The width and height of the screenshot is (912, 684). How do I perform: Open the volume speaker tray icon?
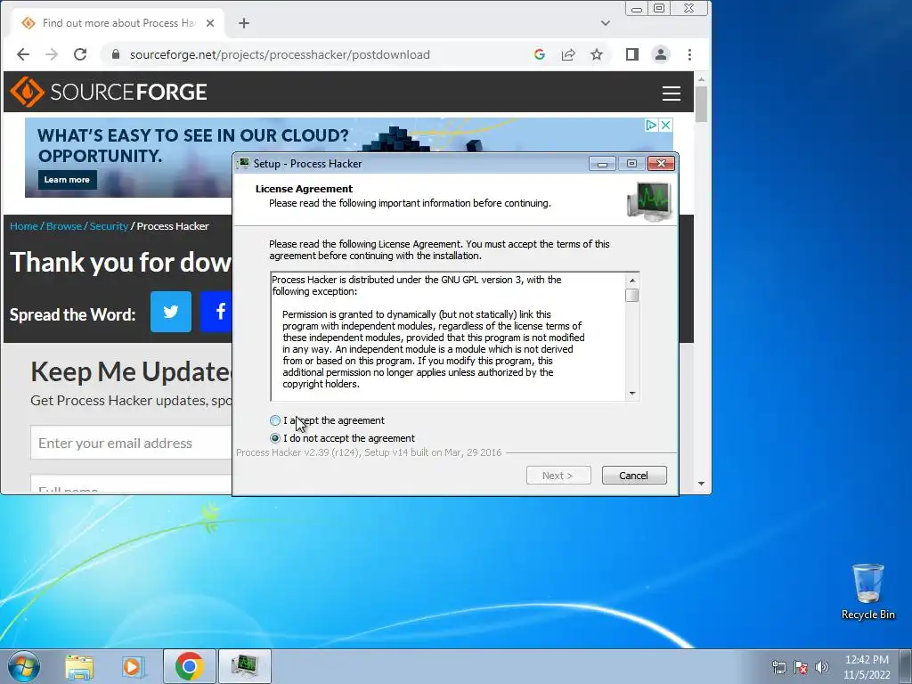(x=822, y=666)
